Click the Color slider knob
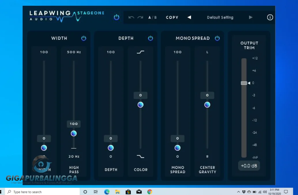 (x=140, y=105)
